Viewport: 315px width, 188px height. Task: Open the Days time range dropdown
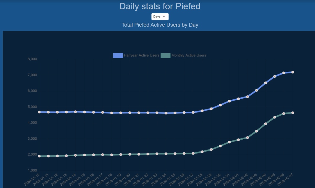[x=160, y=16]
